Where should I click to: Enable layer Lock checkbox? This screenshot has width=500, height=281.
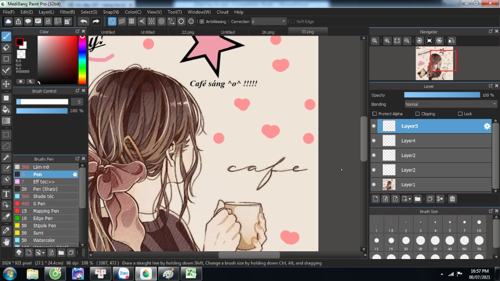[x=460, y=114]
